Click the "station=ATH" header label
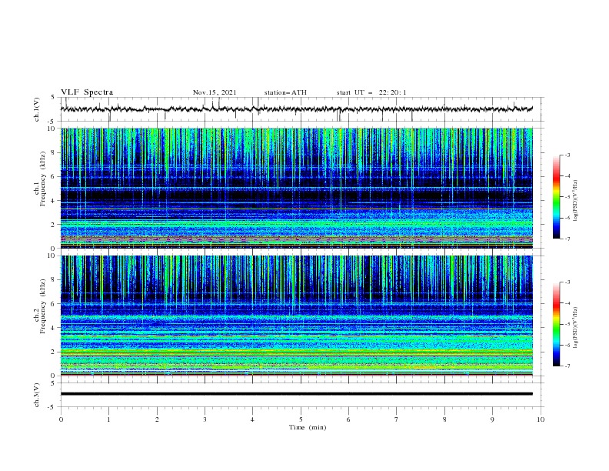Viewport: 609px width, 471px height. [285, 92]
